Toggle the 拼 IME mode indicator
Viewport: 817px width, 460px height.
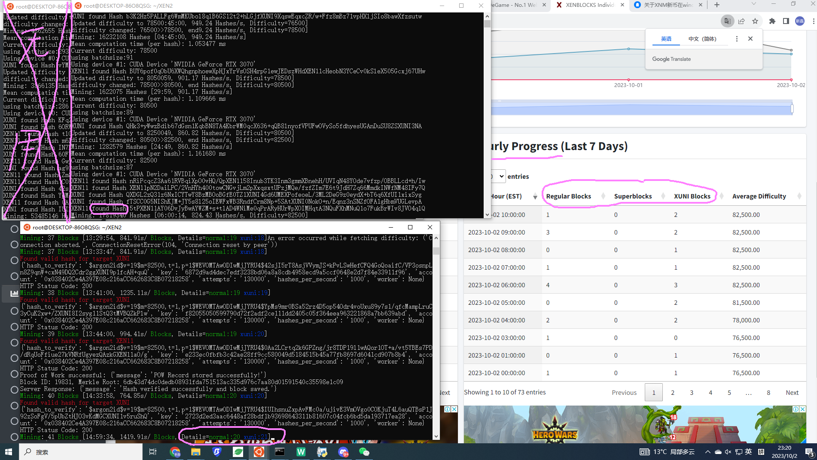point(761,452)
